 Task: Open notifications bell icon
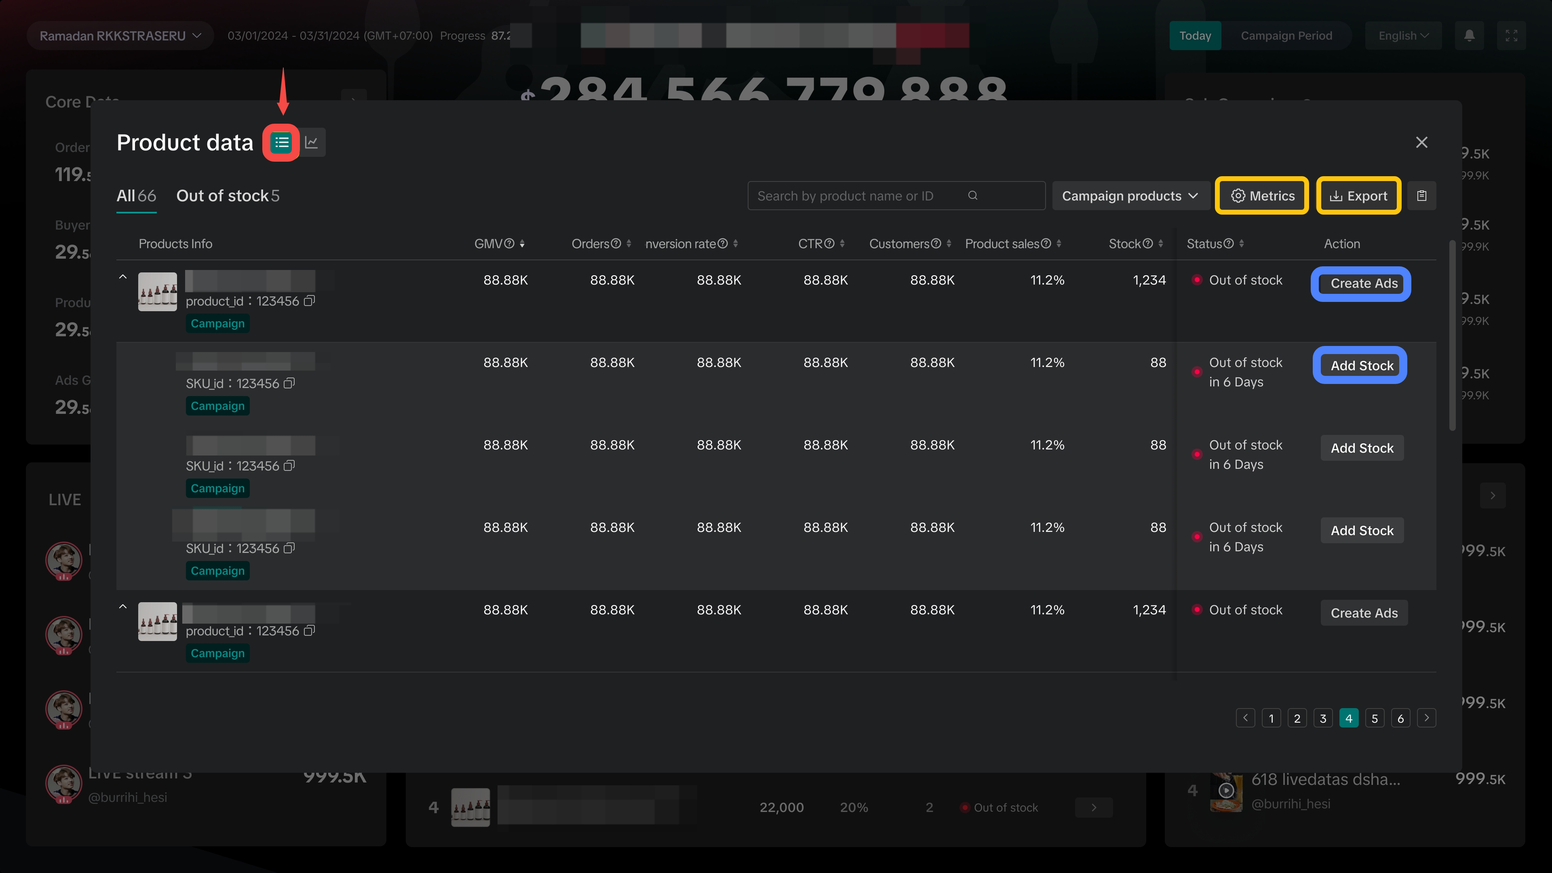[1470, 36]
